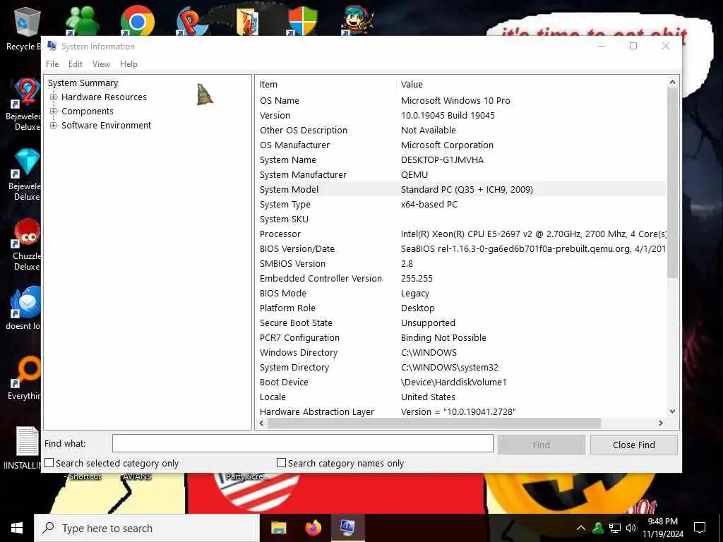Screen dimensions: 723x542
Task: Select the OS Name row
Action: tap(461, 100)
